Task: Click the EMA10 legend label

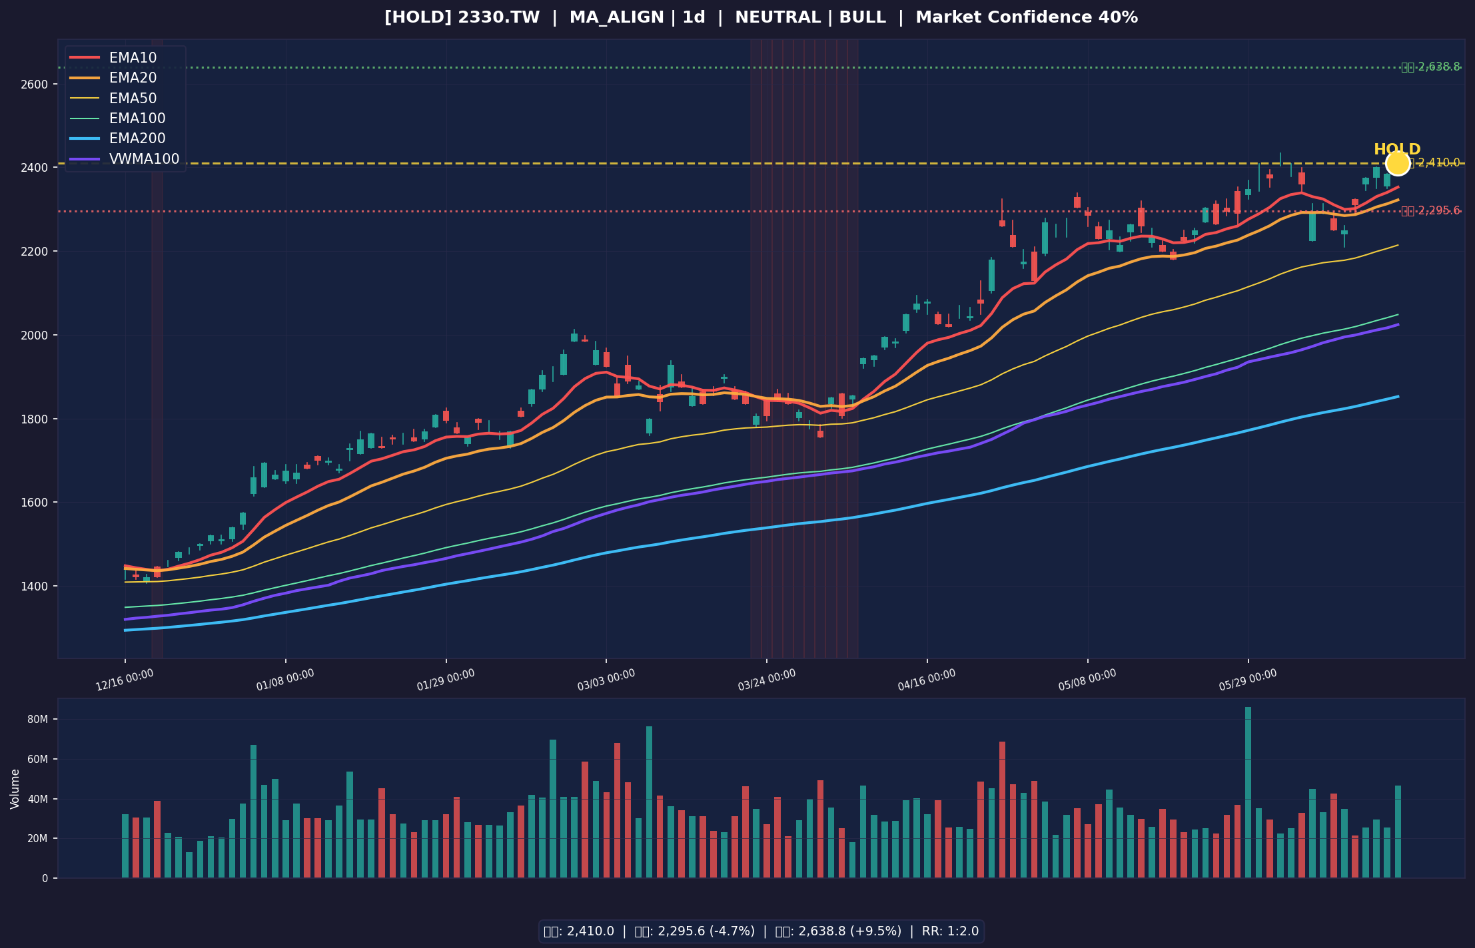Action: click(x=133, y=58)
